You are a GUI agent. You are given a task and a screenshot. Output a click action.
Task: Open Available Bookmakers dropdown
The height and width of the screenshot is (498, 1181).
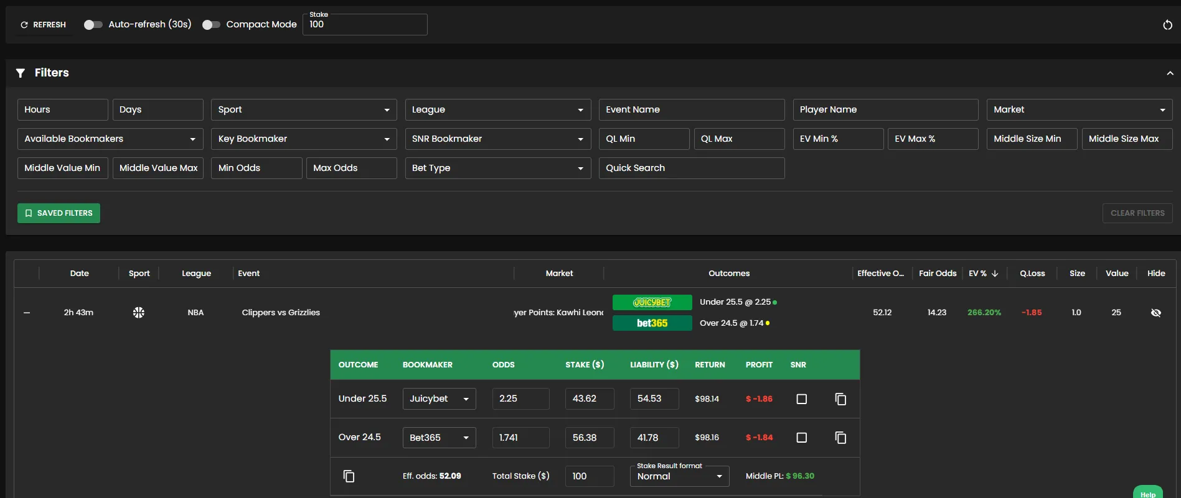110,139
